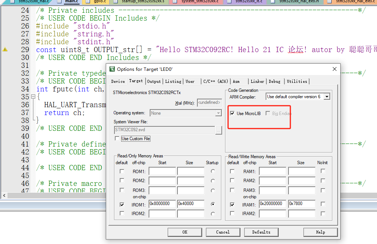Select the Startup radio button for IROM1

click(212, 204)
